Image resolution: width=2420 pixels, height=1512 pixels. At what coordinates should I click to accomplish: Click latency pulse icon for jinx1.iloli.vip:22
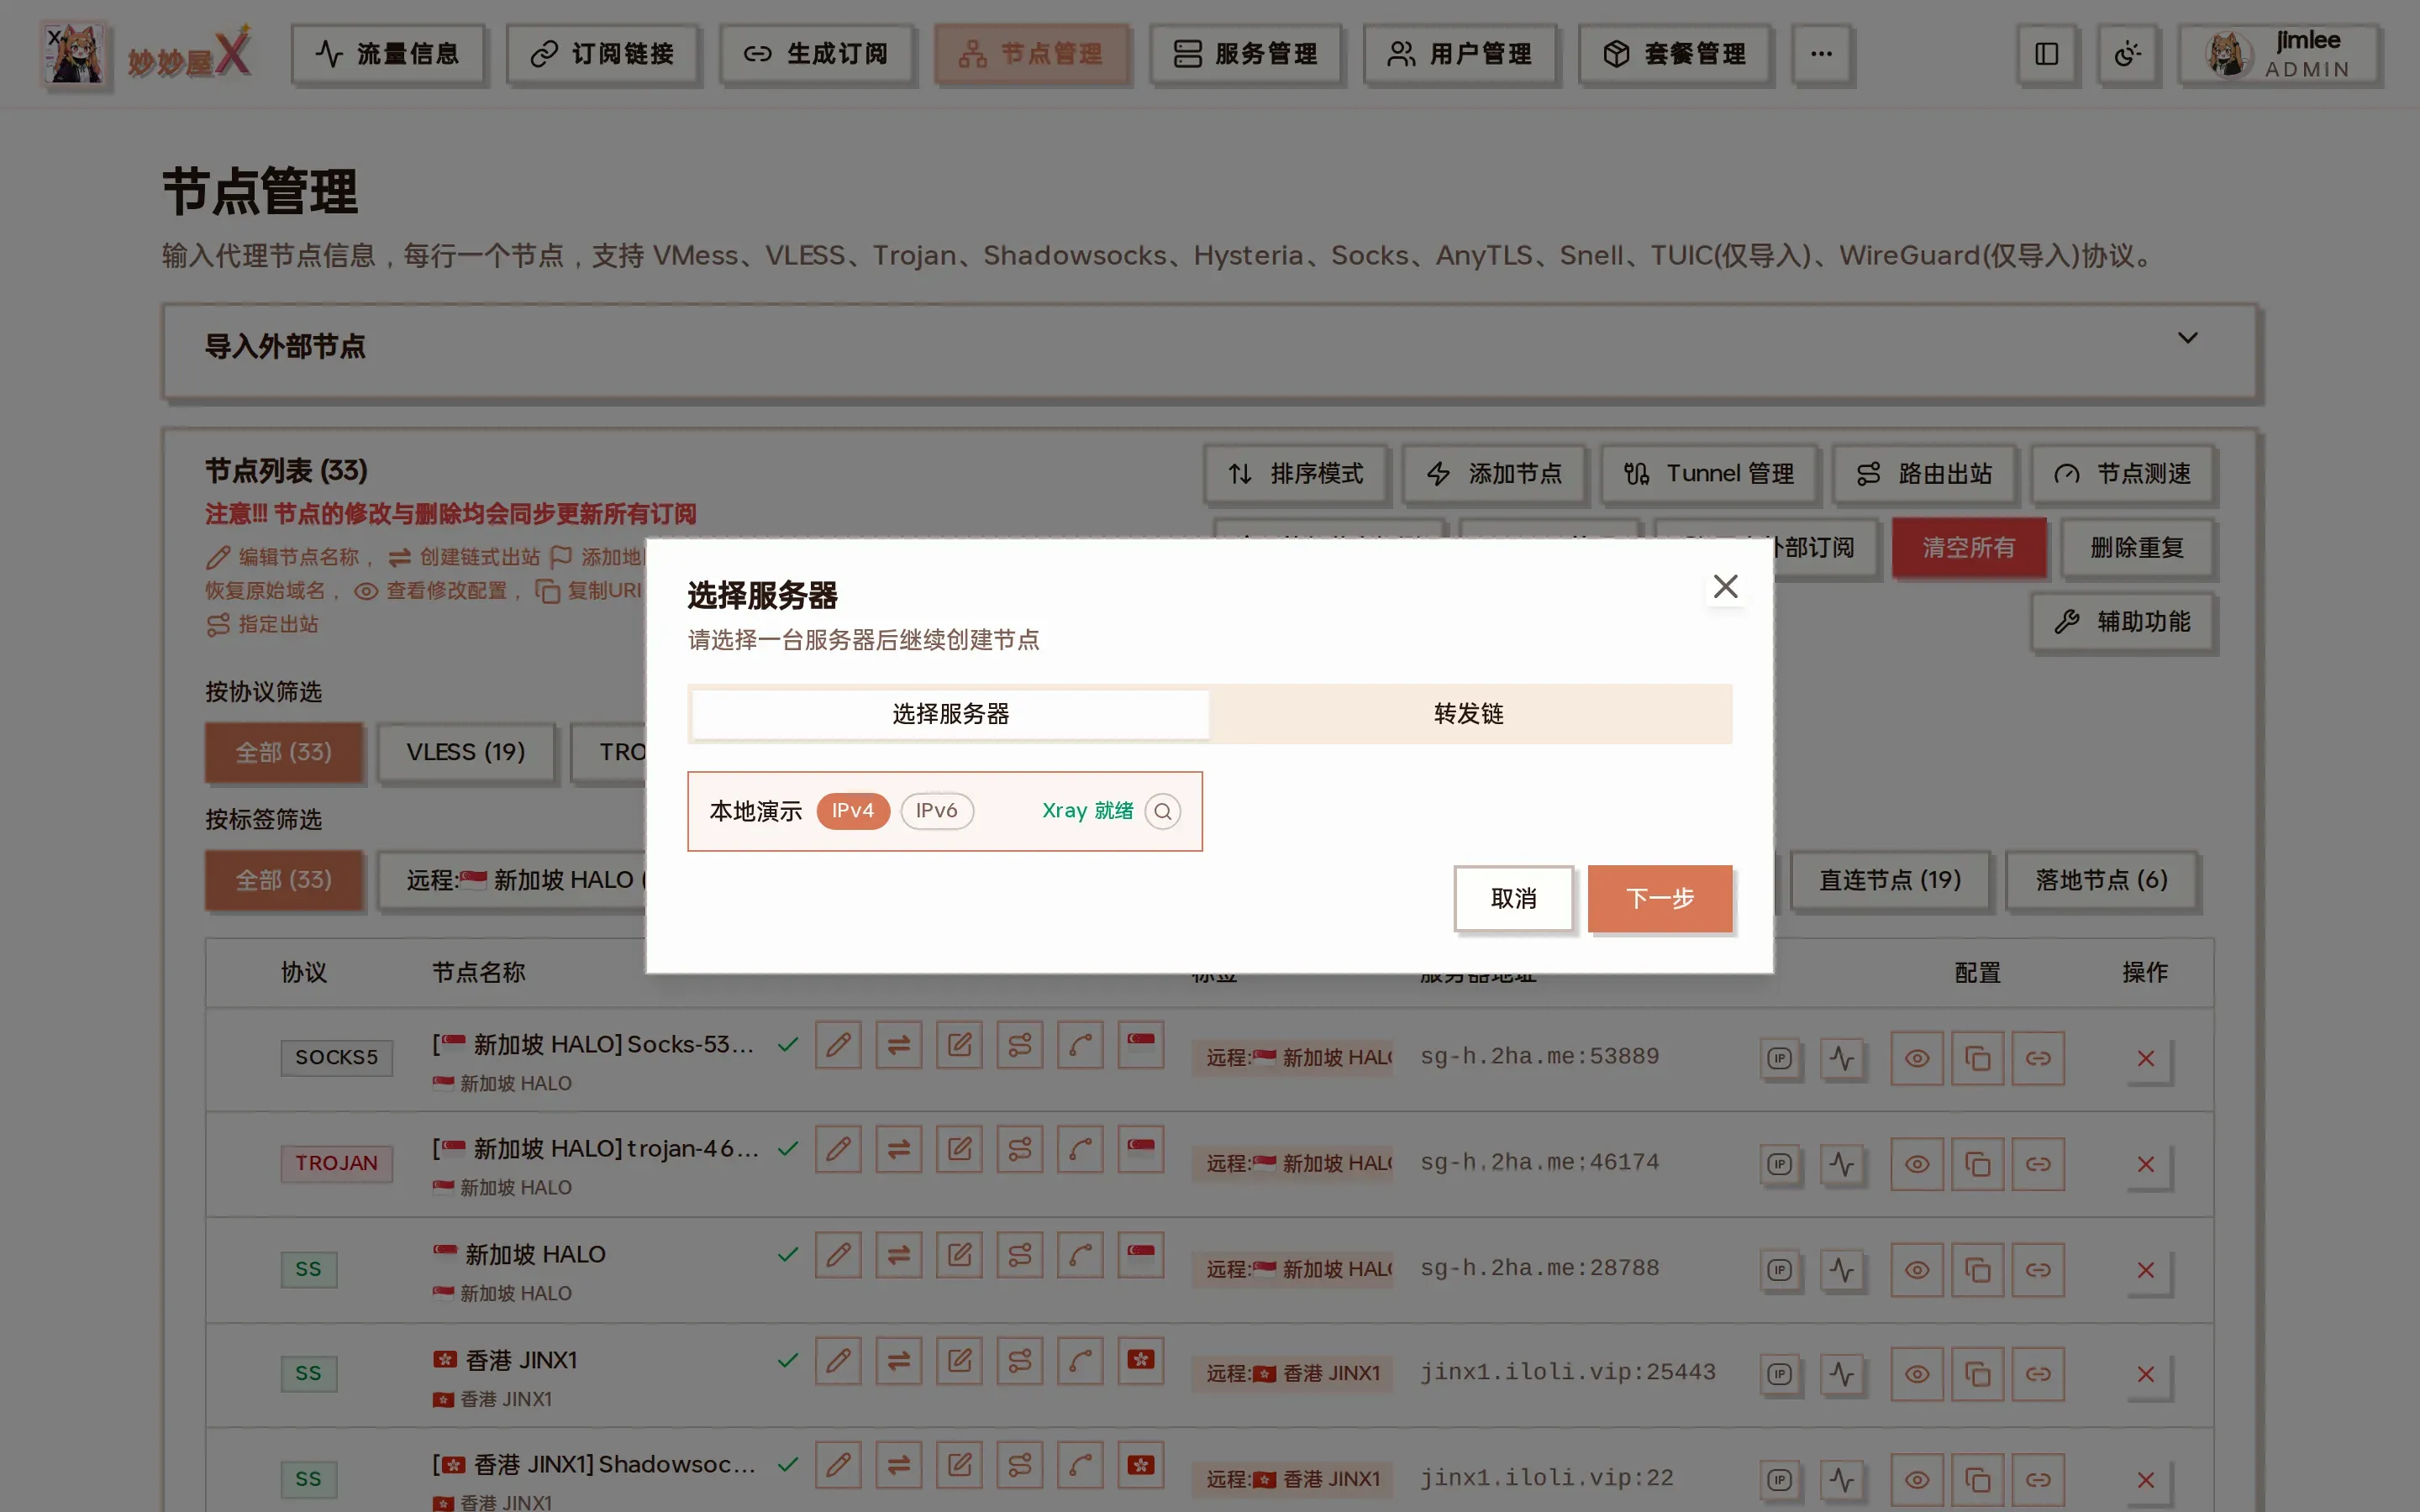(1841, 1479)
